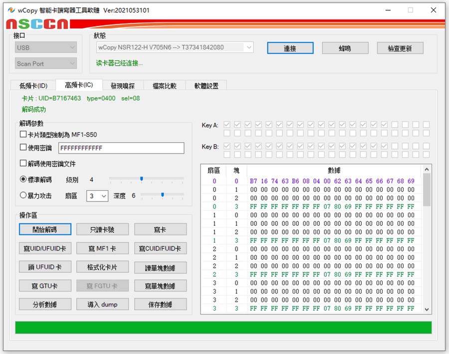Select 暴力攻击 radio button
Screen dimensions: 449x354
click(x=23, y=195)
